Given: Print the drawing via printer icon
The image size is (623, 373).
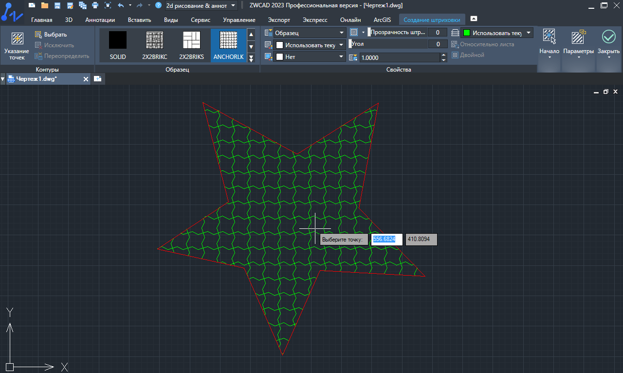Looking at the screenshot, I should click(x=95, y=5).
